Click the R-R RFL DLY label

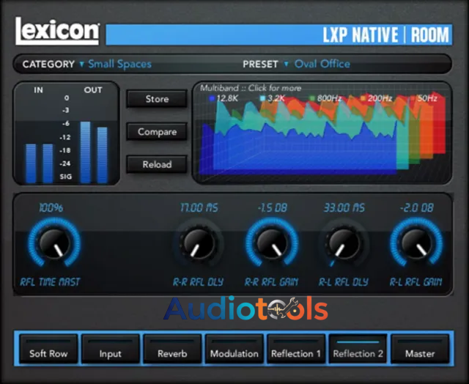[x=199, y=282]
